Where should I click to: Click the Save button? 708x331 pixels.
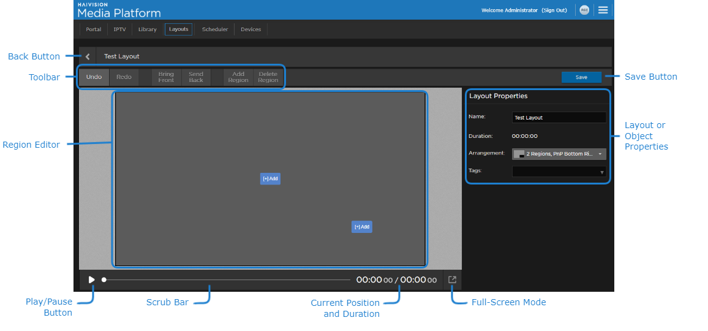[x=581, y=77]
